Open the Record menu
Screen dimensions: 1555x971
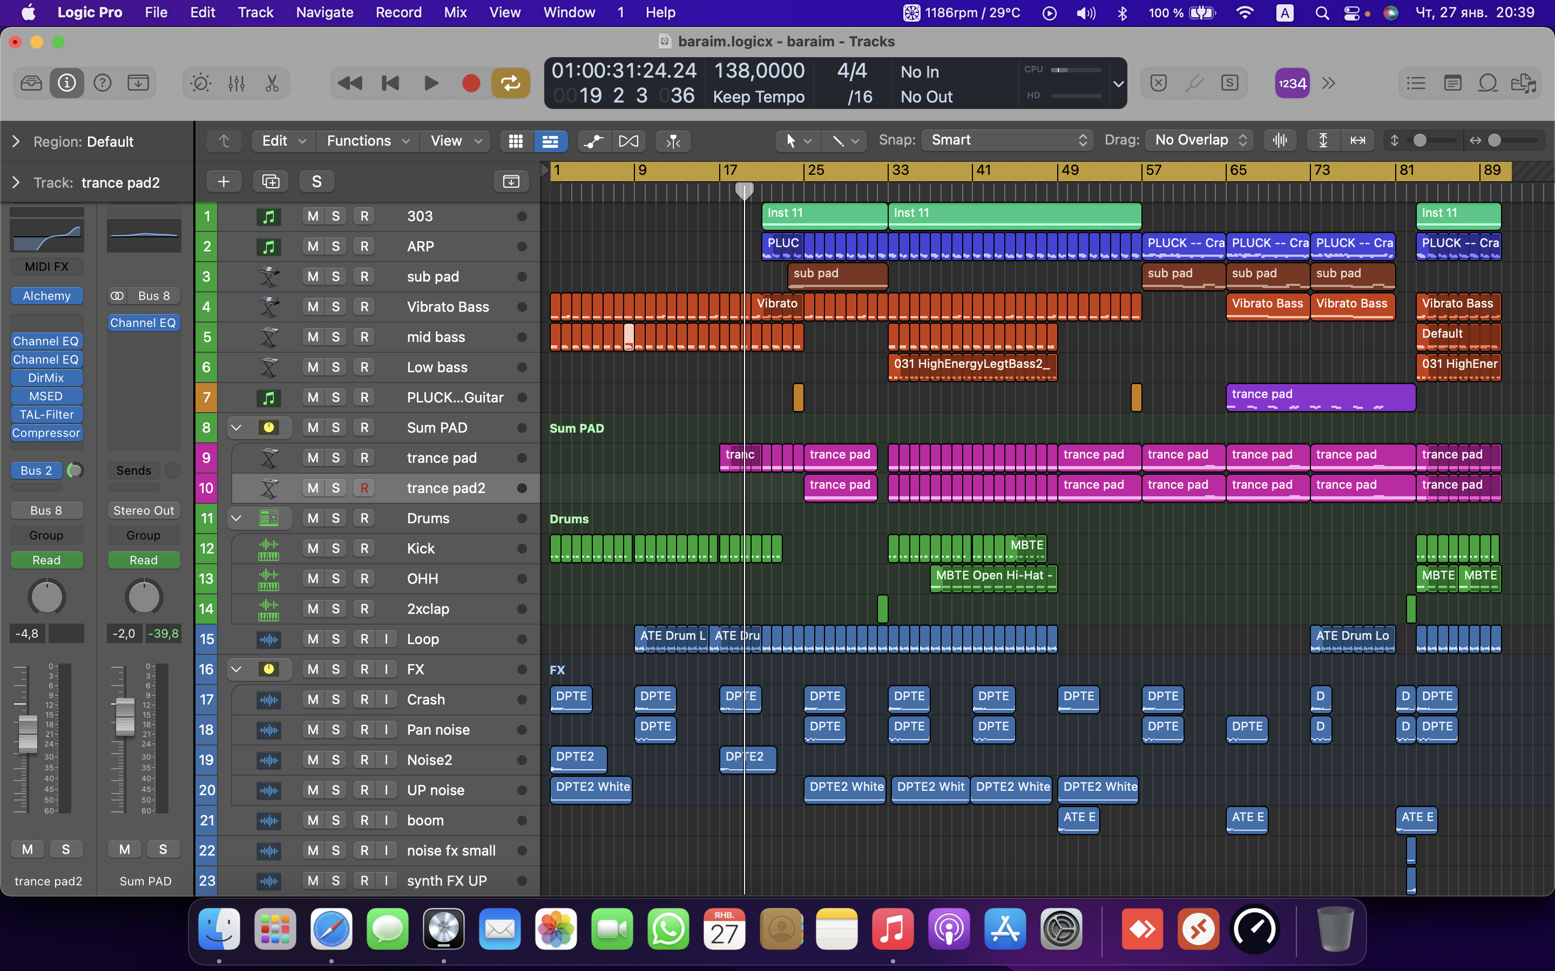coord(398,12)
